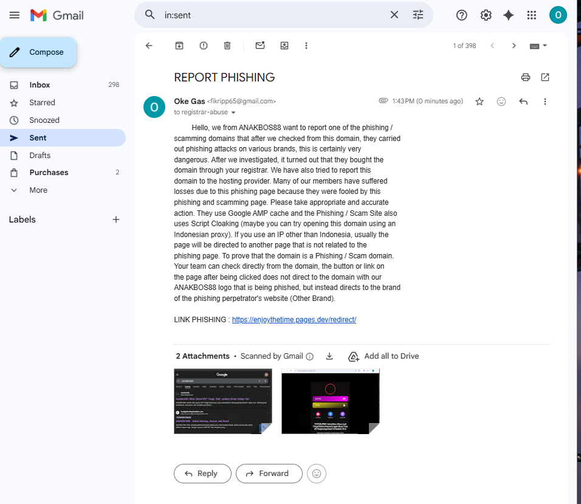Open the Snoozed folder
The height and width of the screenshot is (504, 581).
tap(63, 120)
